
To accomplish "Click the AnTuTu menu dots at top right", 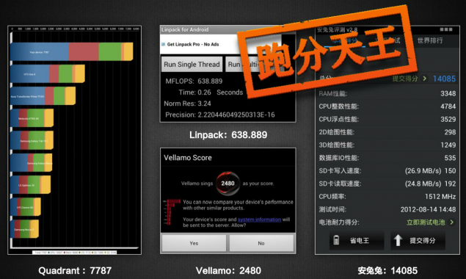I will click(446, 29).
